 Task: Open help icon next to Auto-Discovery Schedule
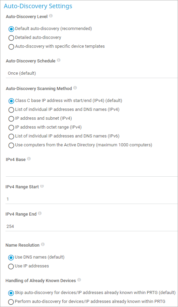tap(59, 60)
